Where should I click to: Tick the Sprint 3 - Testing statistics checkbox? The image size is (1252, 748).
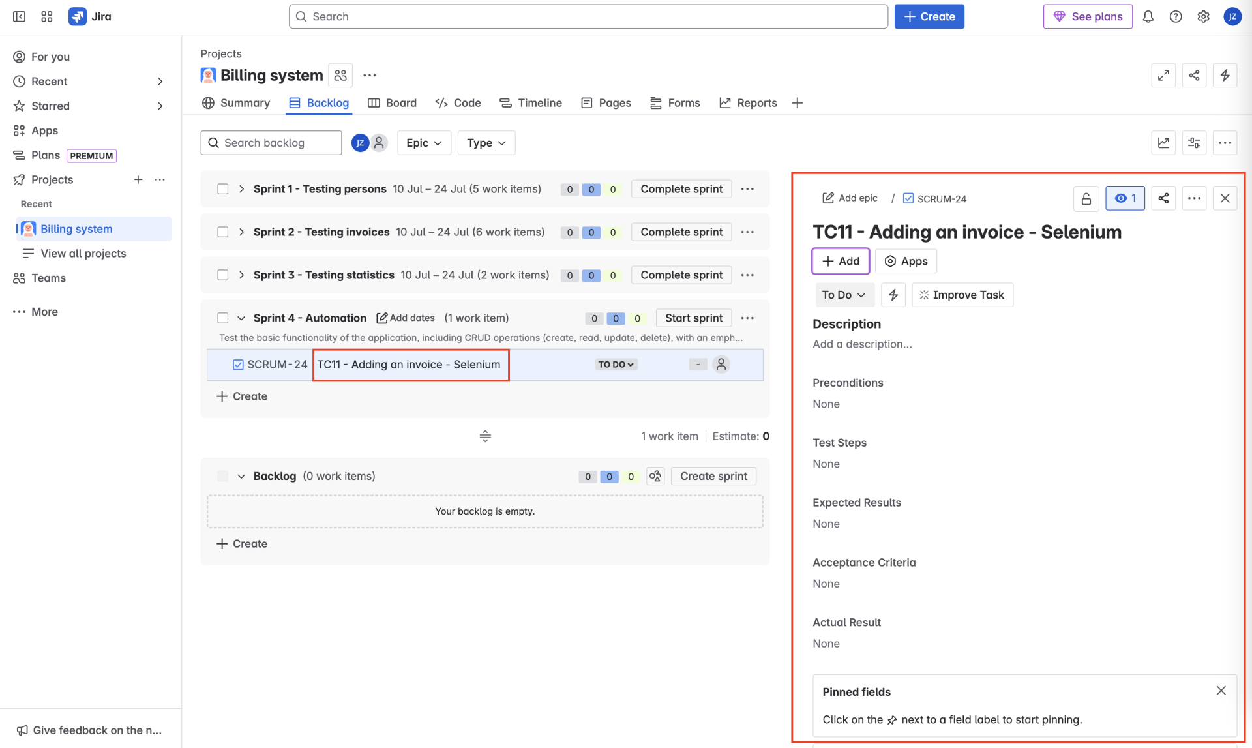[223, 275]
